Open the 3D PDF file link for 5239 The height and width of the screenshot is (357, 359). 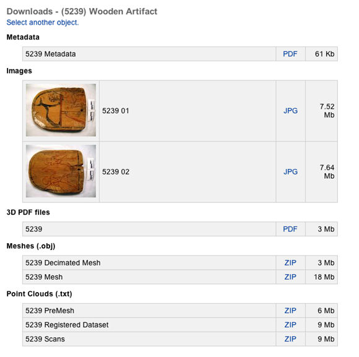click(290, 229)
